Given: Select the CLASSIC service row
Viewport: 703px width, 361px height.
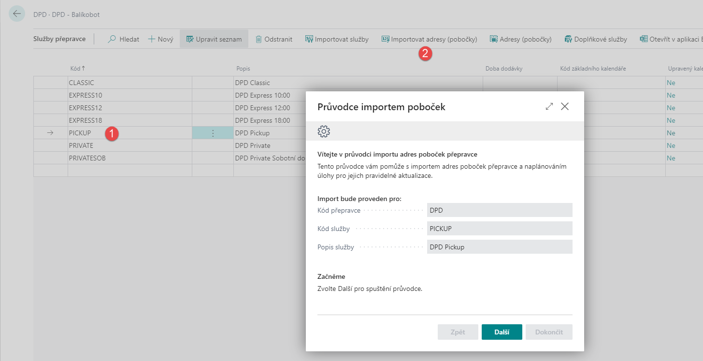Looking at the screenshot, I should (x=81, y=83).
